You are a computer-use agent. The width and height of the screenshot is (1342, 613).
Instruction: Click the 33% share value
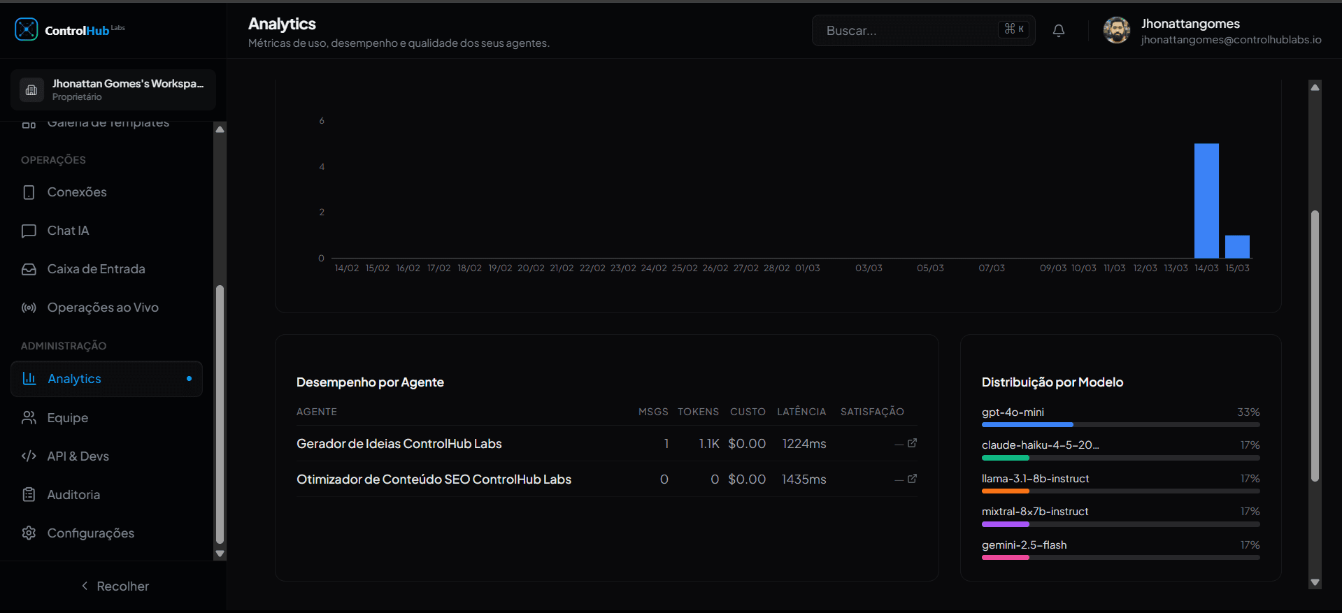[1248, 412]
